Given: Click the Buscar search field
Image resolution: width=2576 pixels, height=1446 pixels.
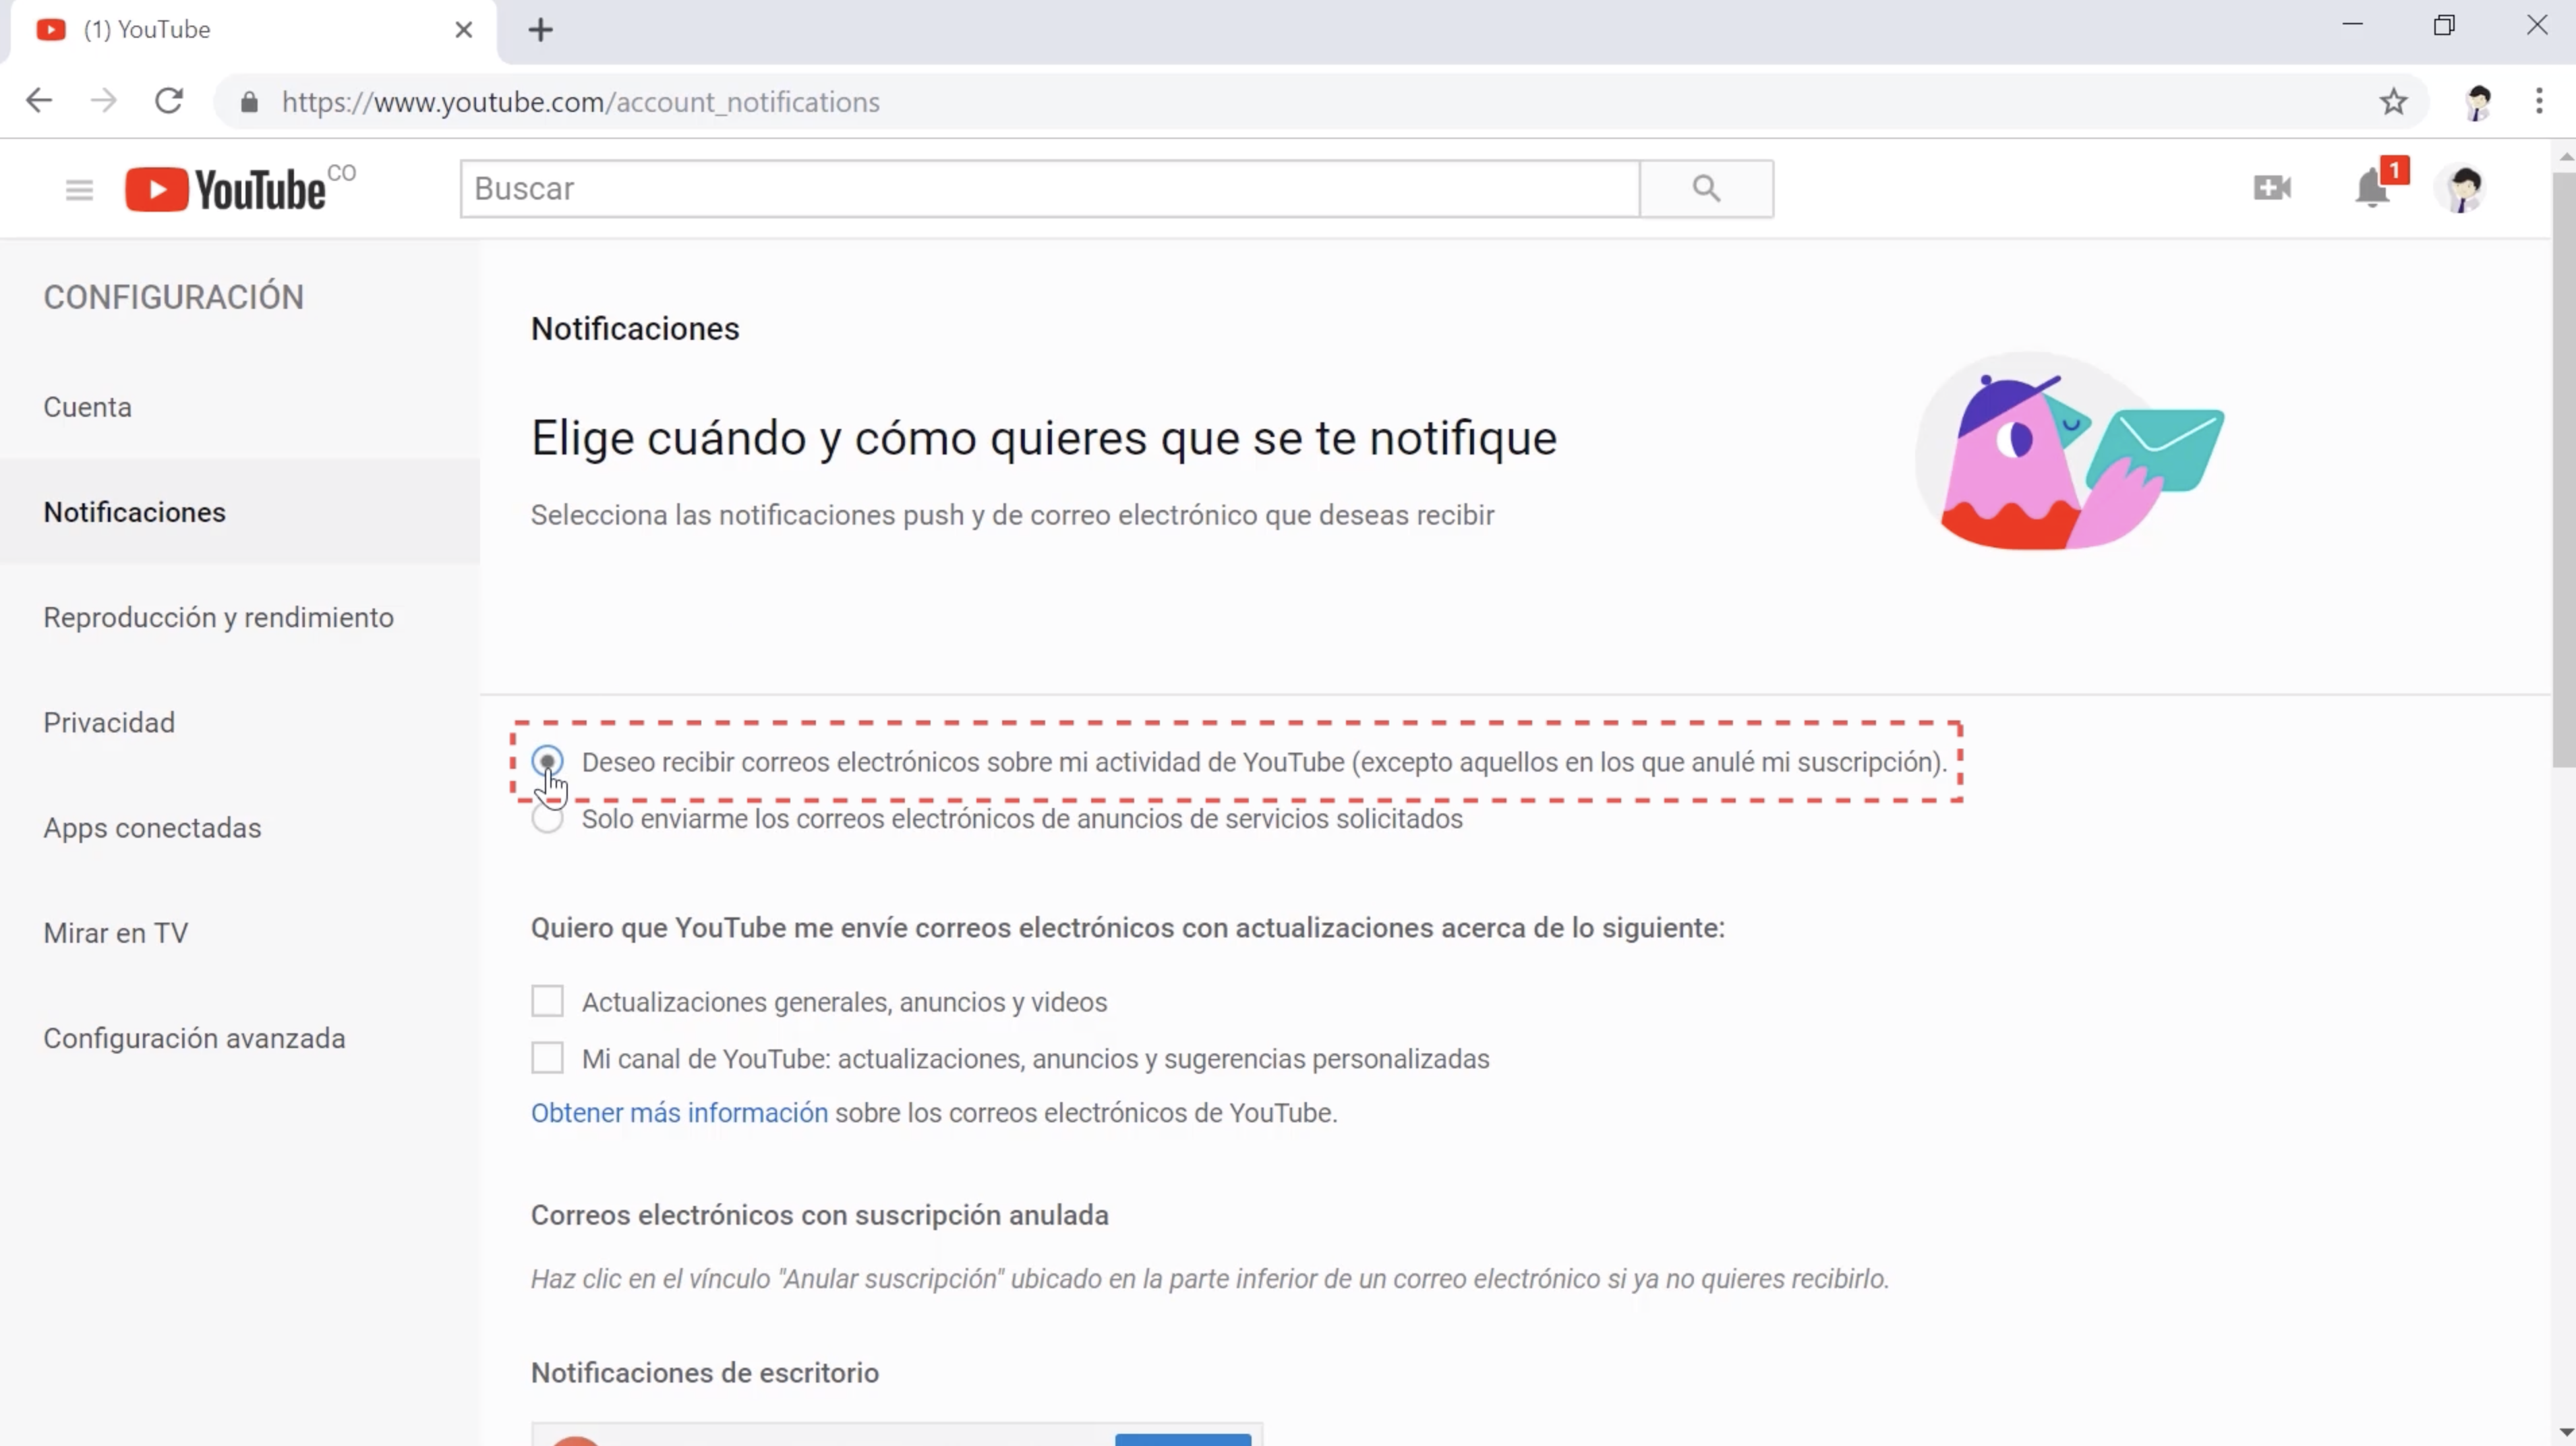Looking at the screenshot, I should point(1050,188).
